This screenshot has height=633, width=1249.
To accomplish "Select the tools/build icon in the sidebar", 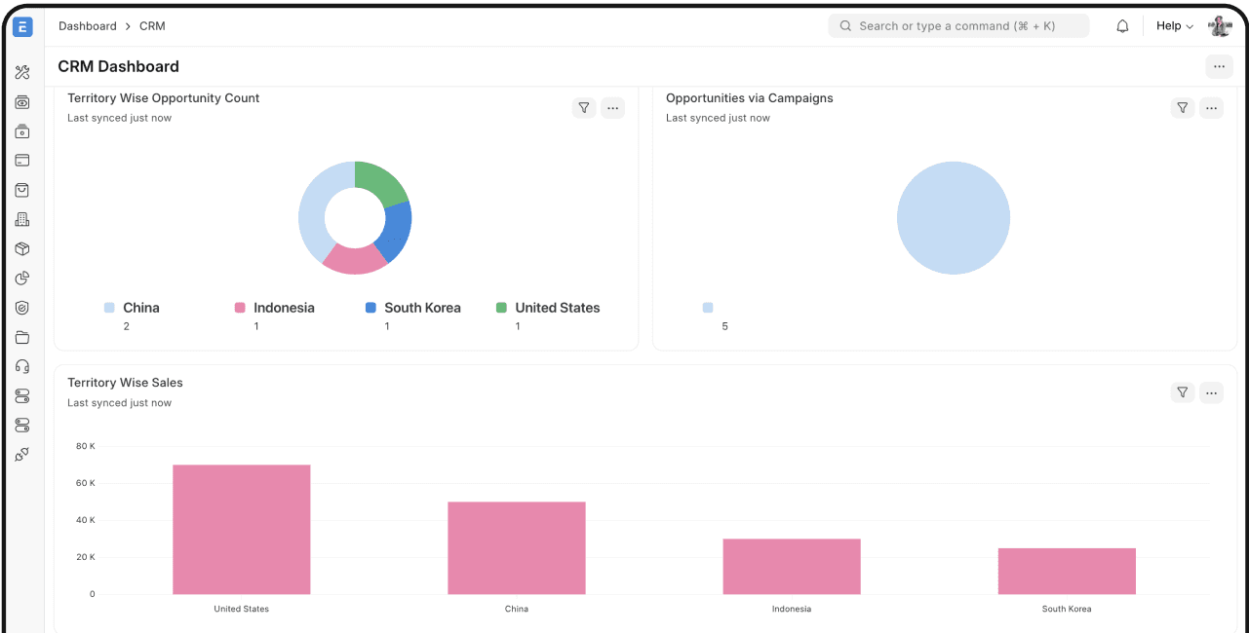I will click(22, 72).
